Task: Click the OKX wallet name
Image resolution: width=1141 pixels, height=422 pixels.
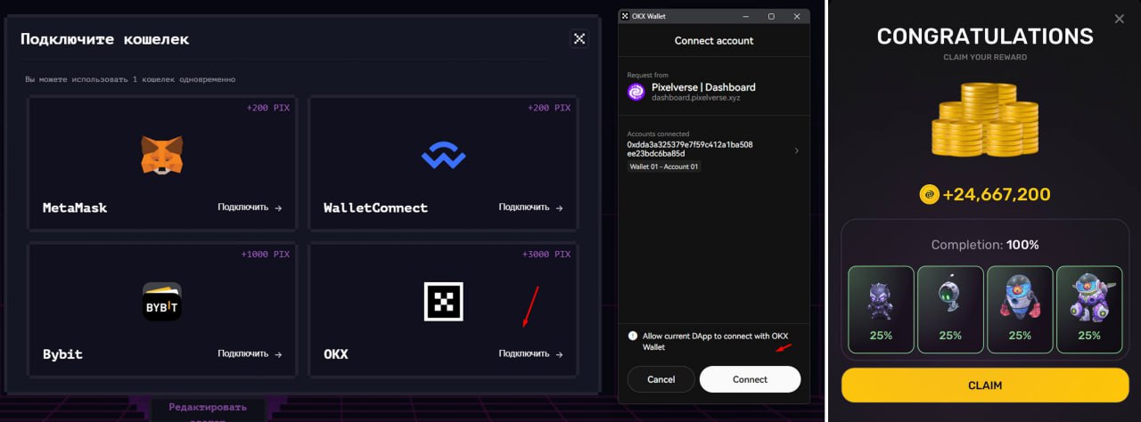Action: tap(336, 353)
